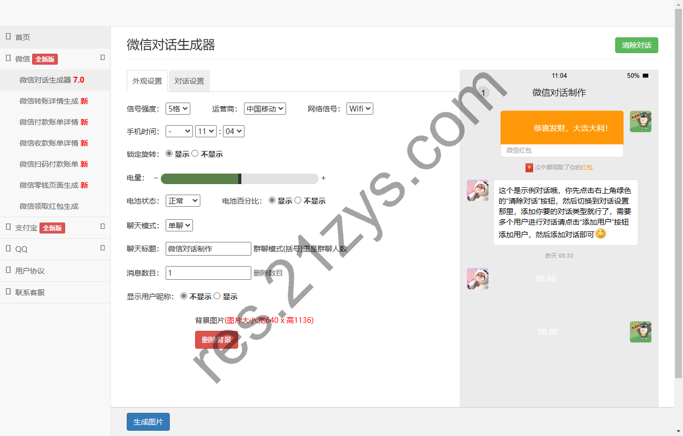
Task: Select 不显示 for 电池百分比
Action: 298,200
